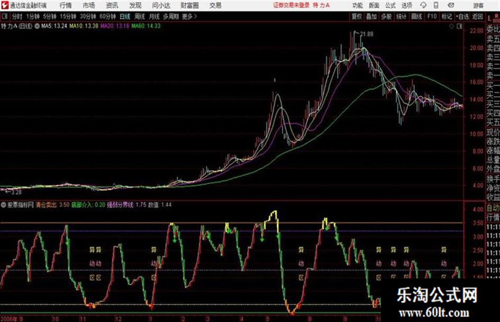Open the 行情 menu
Image resolution: width=500 pixels, height=322 pixels.
(x=66, y=5)
